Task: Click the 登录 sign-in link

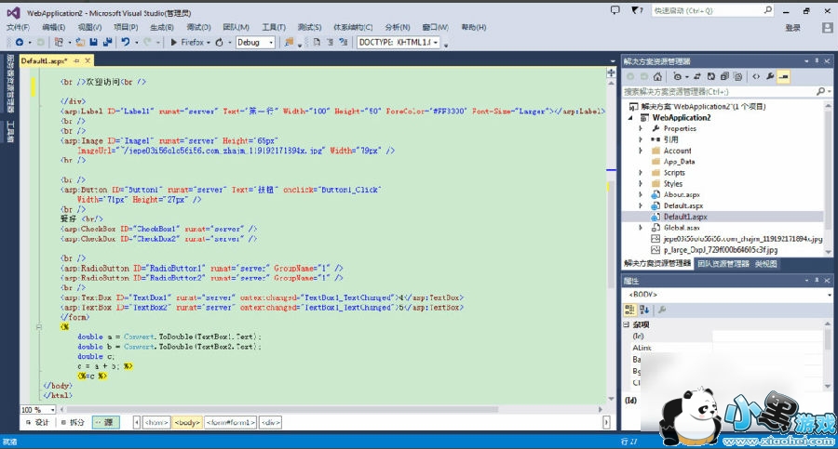Action: click(x=792, y=27)
